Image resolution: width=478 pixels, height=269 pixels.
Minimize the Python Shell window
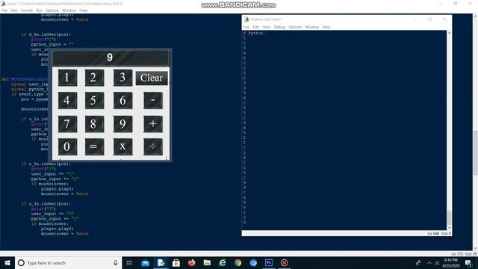click(x=415, y=19)
